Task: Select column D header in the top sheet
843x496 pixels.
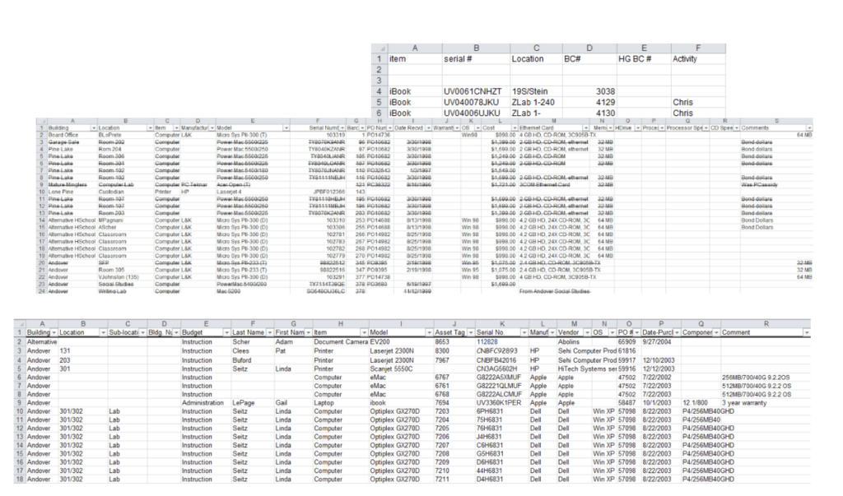Action: 589,49
